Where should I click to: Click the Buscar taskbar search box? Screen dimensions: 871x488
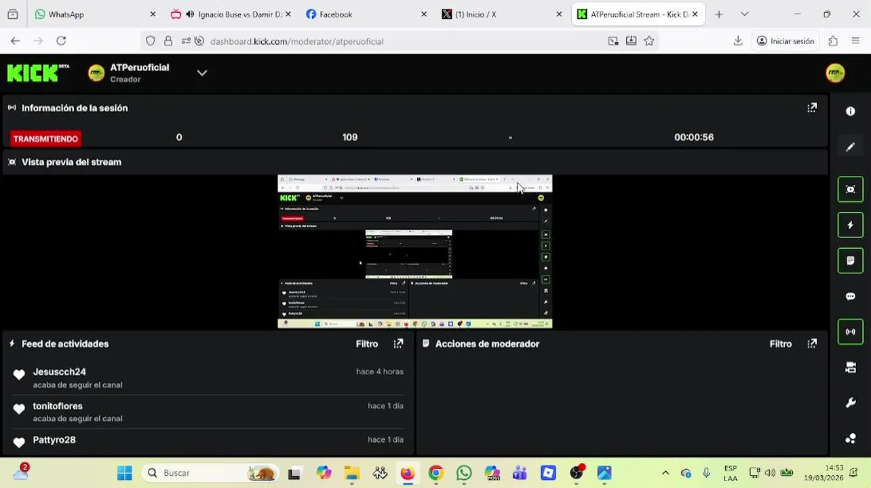(211, 473)
